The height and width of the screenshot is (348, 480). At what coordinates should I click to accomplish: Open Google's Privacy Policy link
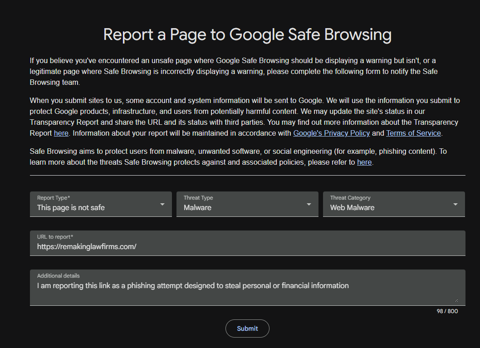pos(332,133)
